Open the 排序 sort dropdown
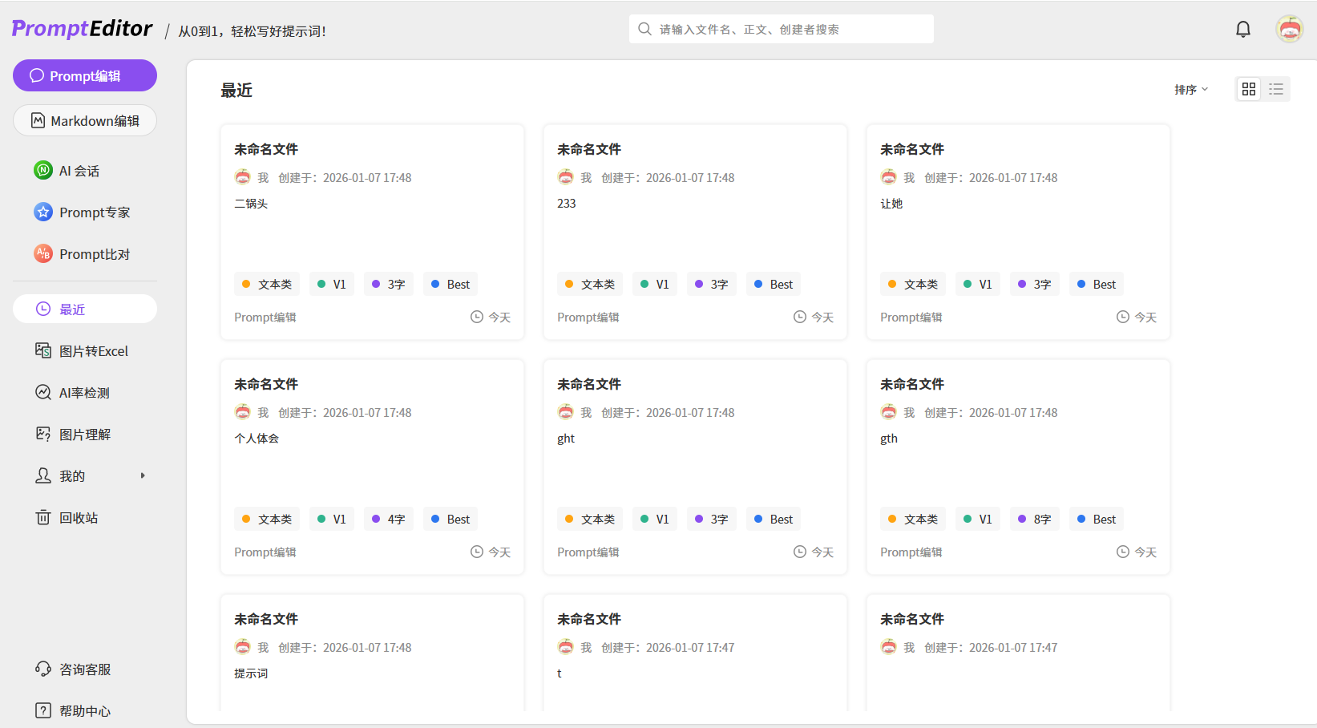 click(x=1190, y=90)
